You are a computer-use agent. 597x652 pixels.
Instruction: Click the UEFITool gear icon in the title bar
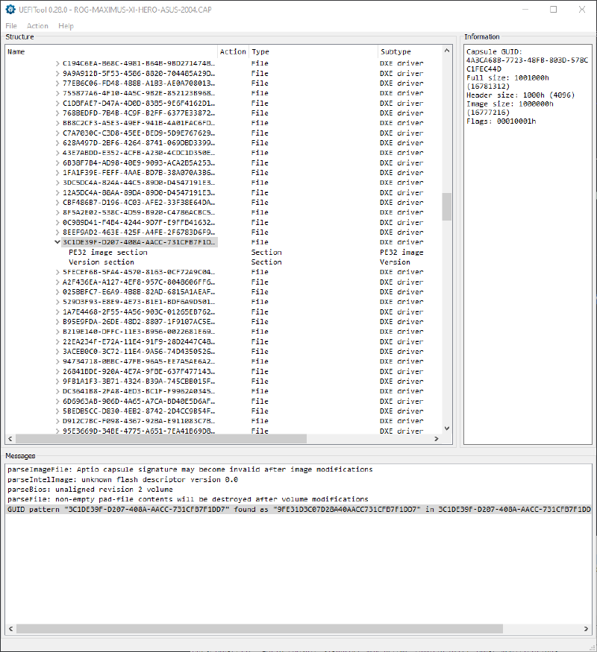tap(10, 9)
